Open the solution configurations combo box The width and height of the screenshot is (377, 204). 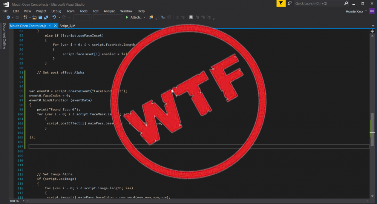[82, 17]
